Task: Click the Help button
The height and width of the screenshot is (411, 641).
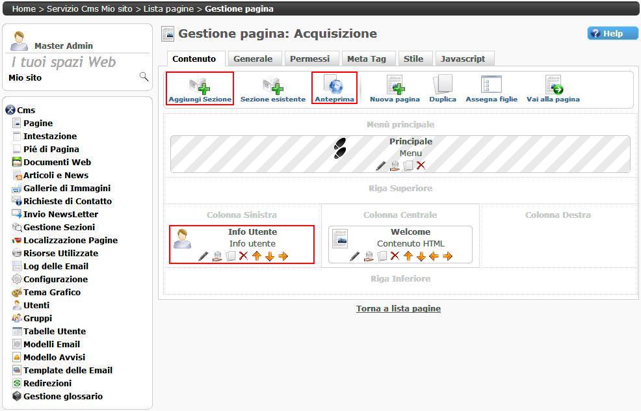Action: 612,33
